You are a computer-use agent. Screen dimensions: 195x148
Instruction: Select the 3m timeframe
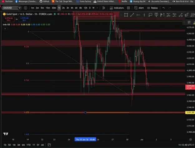[37, 8]
